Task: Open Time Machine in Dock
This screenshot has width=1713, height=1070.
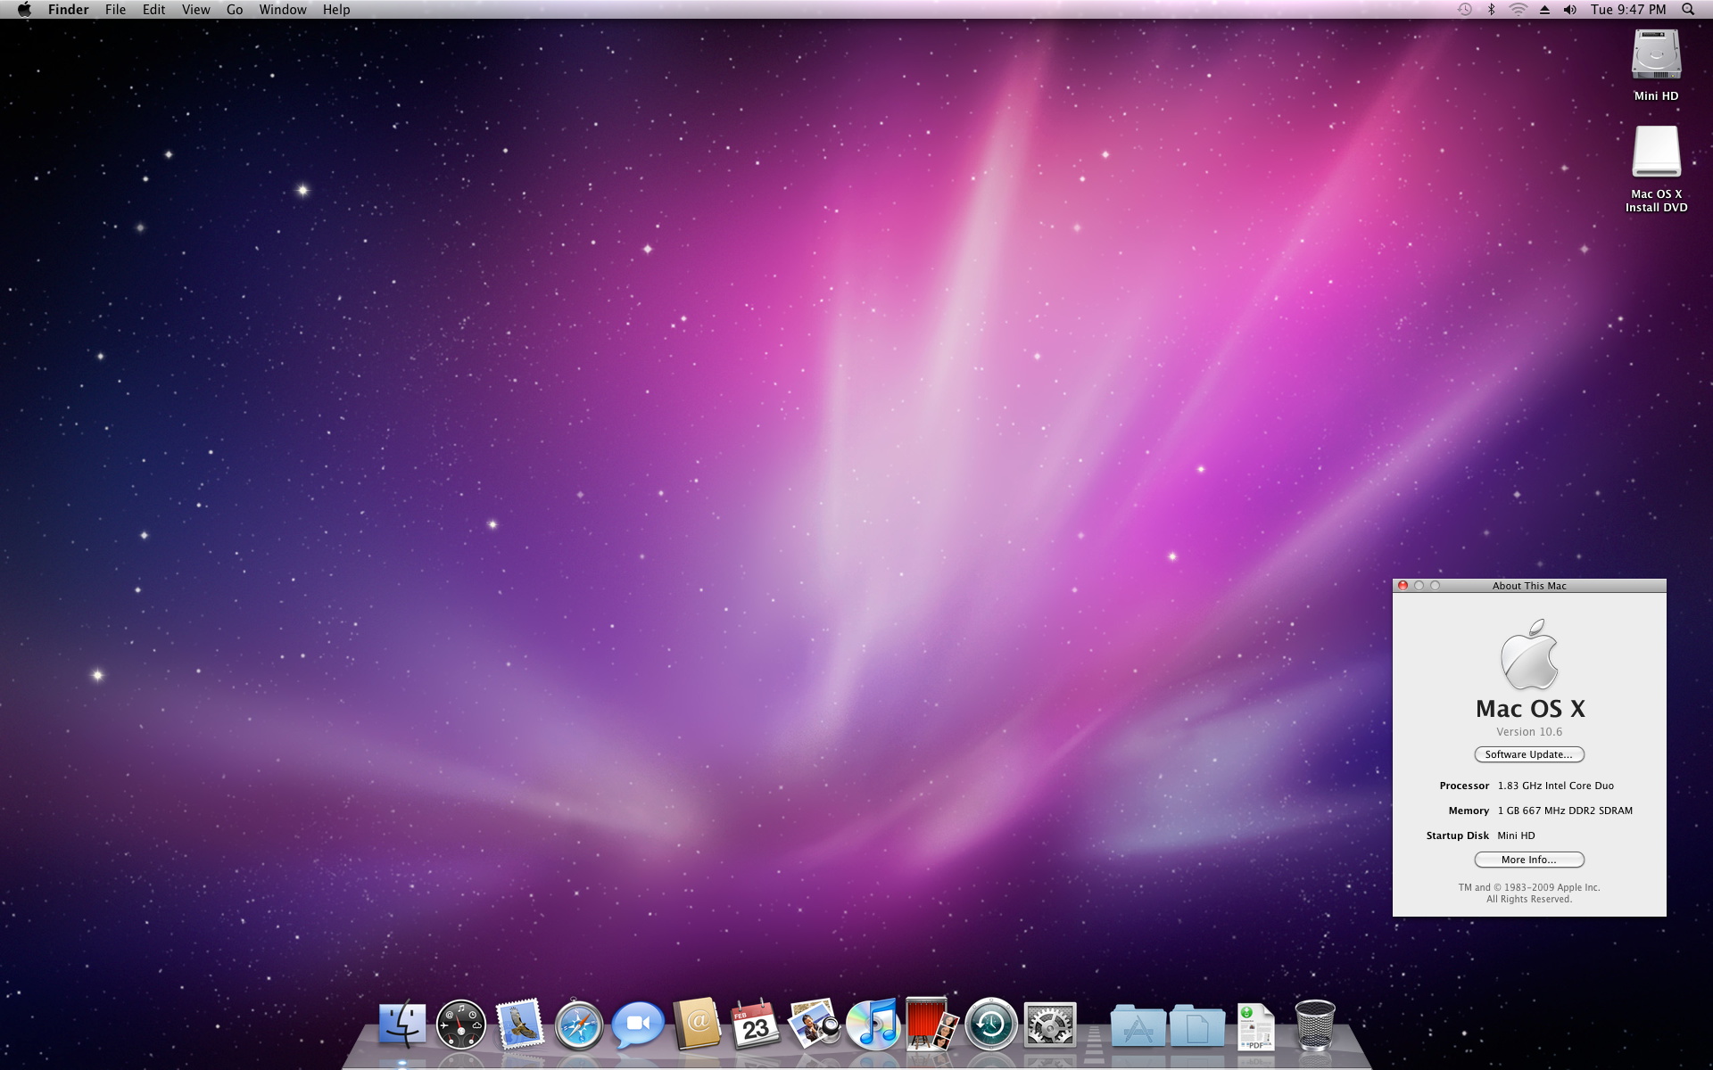Action: (x=990, y=1025)
